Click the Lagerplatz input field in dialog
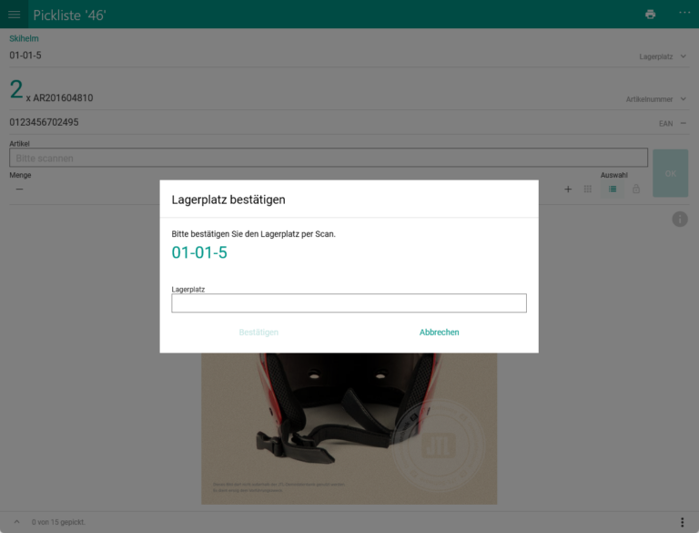 [x=349, y=303]
